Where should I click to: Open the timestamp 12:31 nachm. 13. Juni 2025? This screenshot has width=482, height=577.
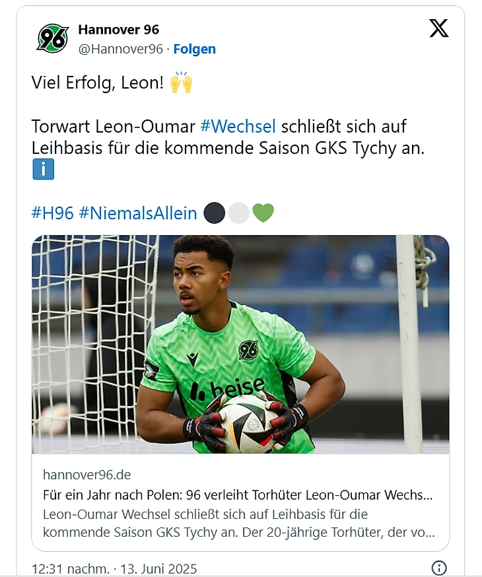[x=114, y=568]
